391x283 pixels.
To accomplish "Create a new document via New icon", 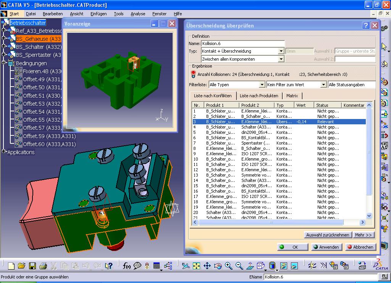I will point(11,266).
